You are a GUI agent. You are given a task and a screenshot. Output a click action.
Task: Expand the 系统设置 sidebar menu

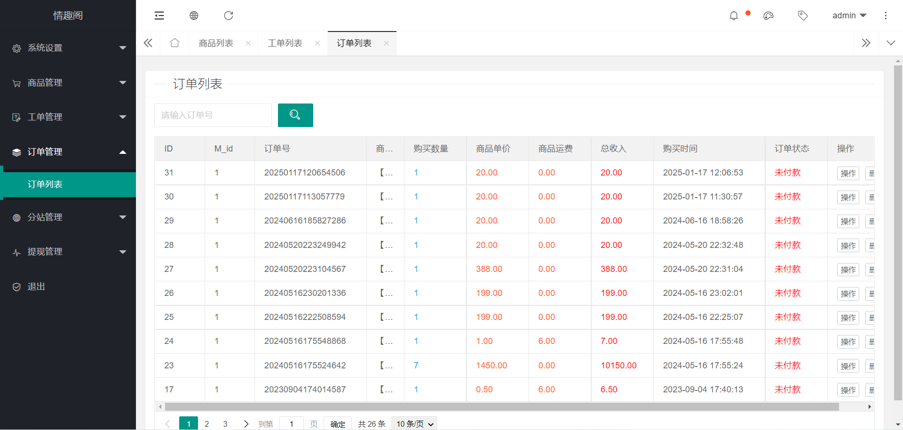click(68, 48)
